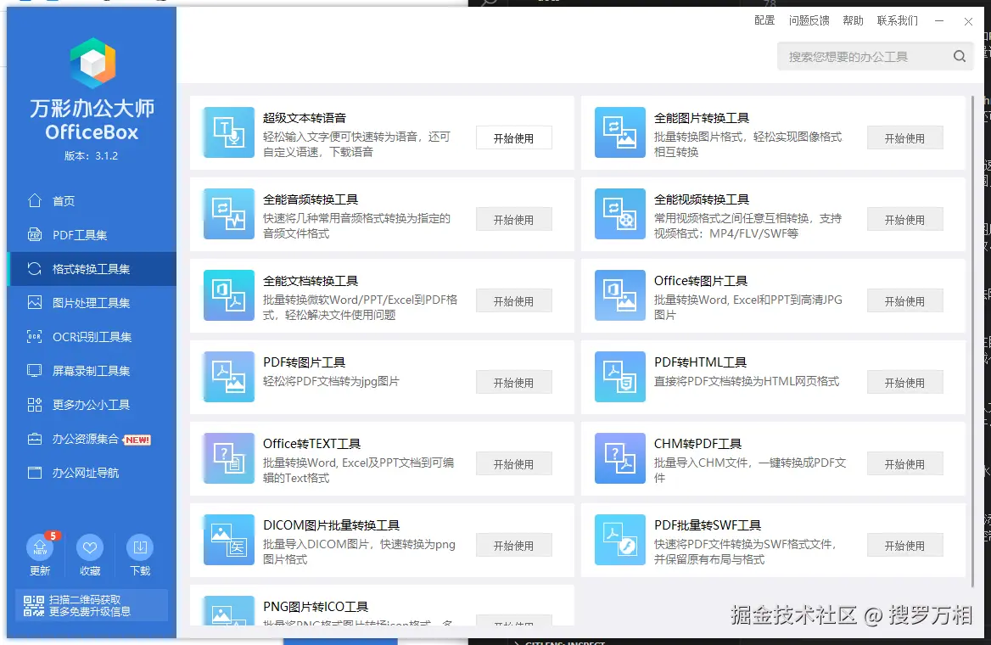Click the OCR icon beside OCR识别工具集
This screenshot has width=991, height=645.
point(35,336)
